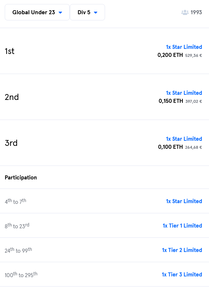Click the 1993 participants count
Viewport: 209px width, 295px height.
(196, 12)
